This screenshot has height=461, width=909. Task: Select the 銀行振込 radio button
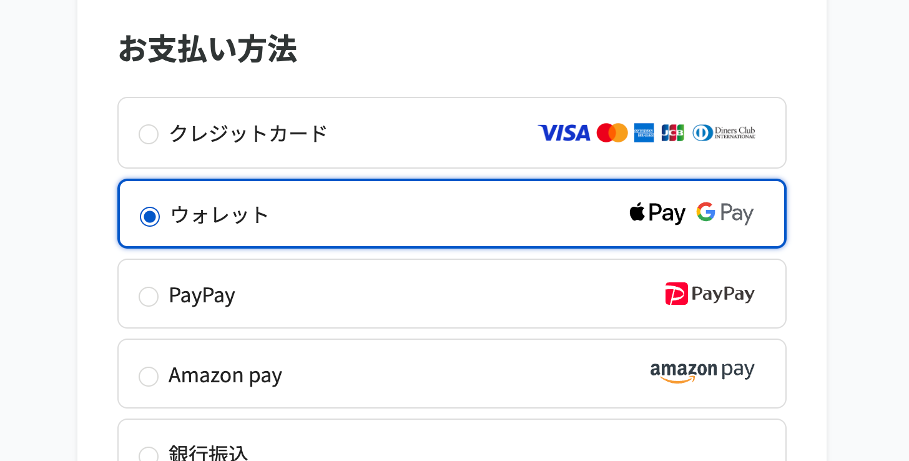(x=149, y=455)
